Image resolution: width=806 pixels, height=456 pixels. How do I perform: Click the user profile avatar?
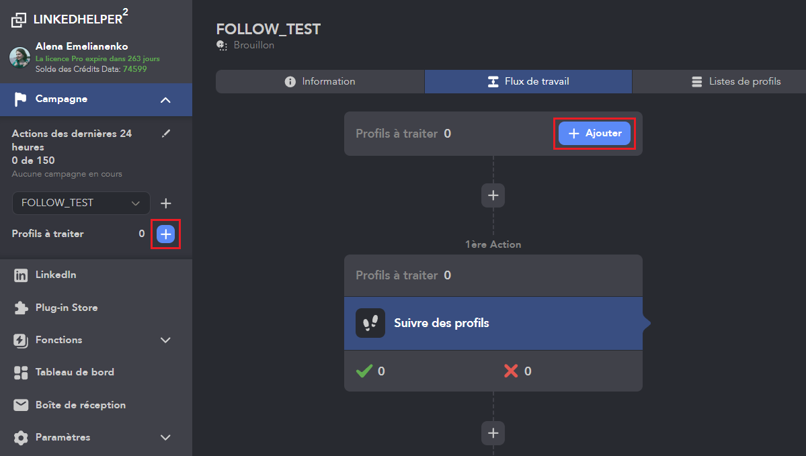coord(19,57)
